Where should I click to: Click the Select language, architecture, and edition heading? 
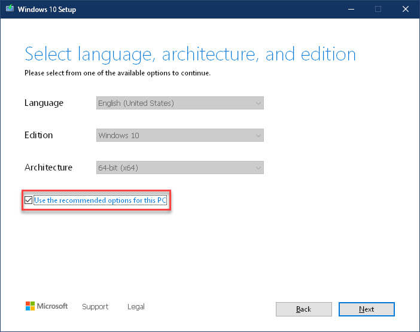[x=190, y=54]
